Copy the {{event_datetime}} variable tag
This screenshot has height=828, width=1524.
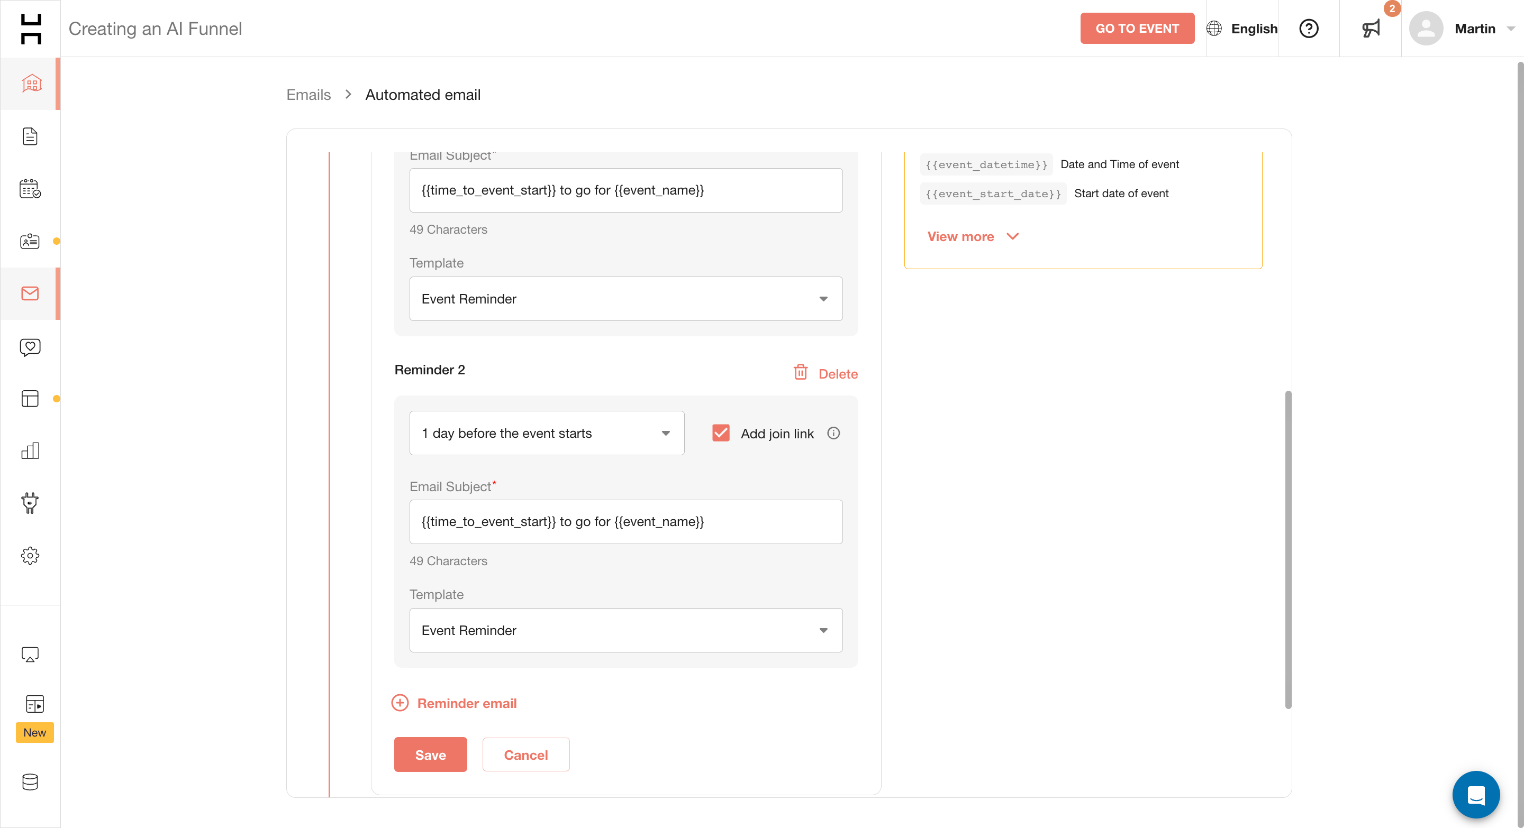pyautogui.click(x=986, y=165)
